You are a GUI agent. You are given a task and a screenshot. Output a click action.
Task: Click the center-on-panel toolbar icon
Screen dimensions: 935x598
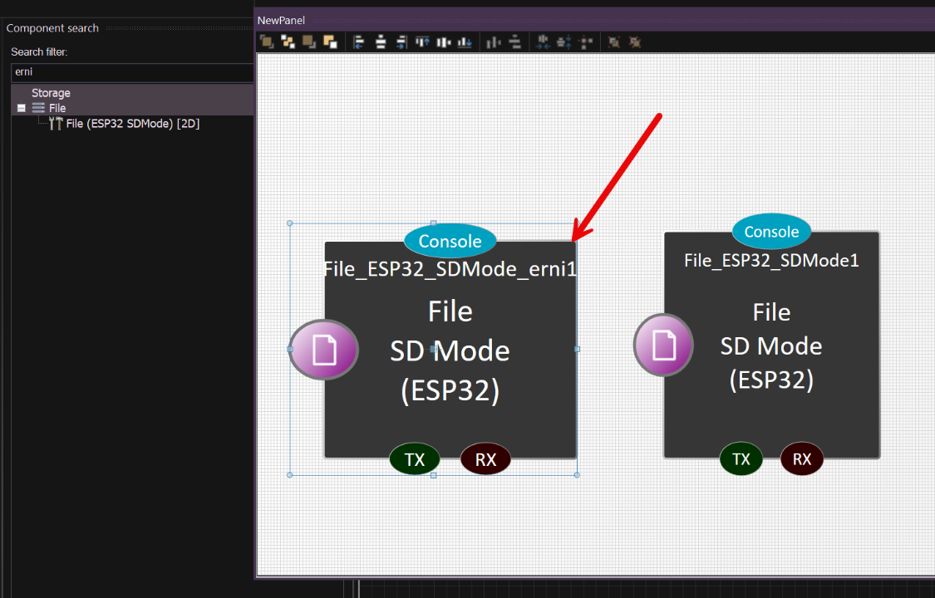[586, 42]
